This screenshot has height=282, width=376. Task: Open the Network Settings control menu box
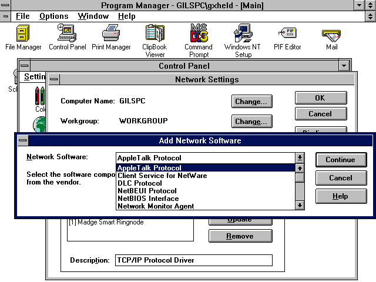pyautogui.click(x=55, y=79)
